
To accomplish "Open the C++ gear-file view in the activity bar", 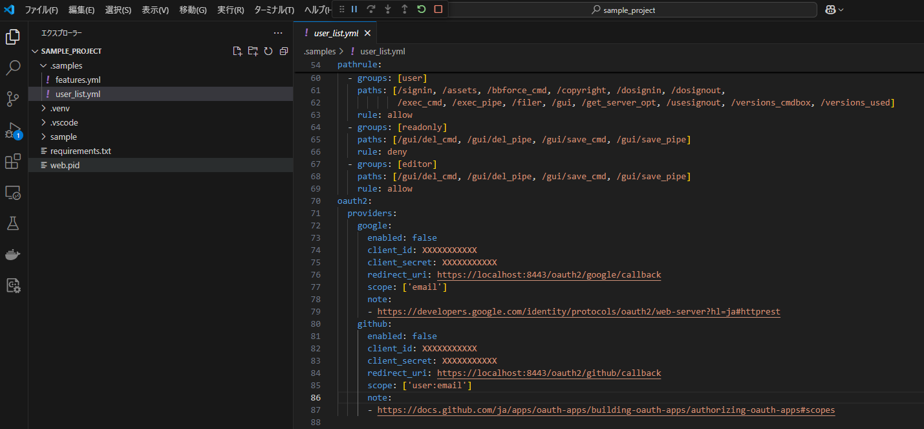I will point(13,285).
